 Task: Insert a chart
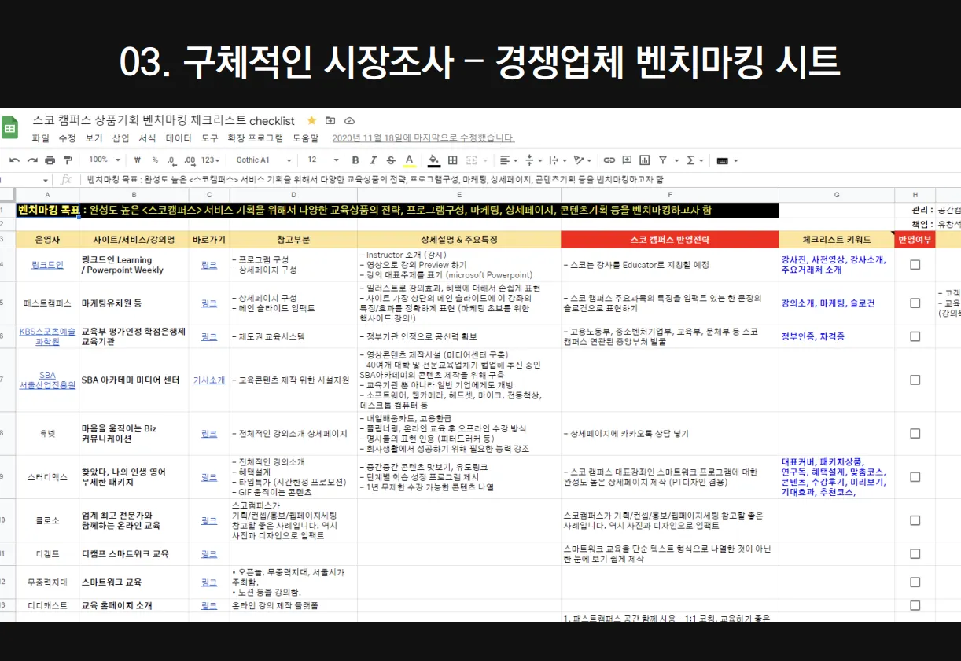point(644,160)
